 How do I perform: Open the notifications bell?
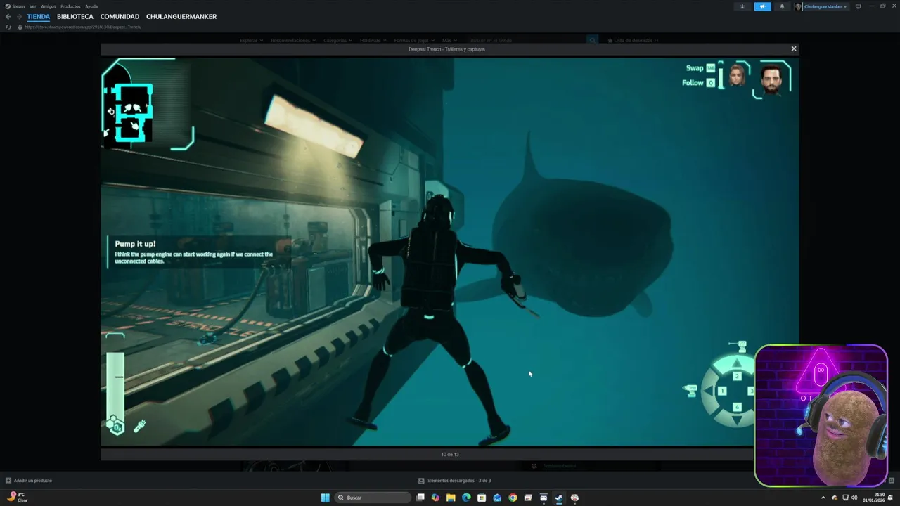coord(782,6)
